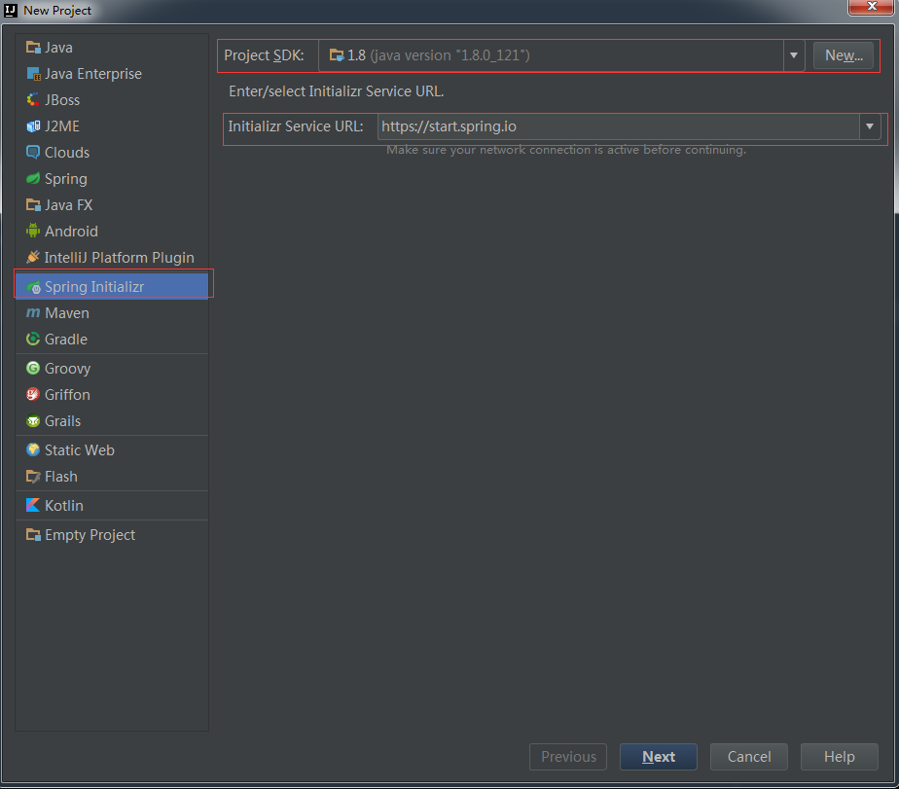The image size is (899, 789).
Task: Select Spring Initializr entry
Action: coord(112,287)
